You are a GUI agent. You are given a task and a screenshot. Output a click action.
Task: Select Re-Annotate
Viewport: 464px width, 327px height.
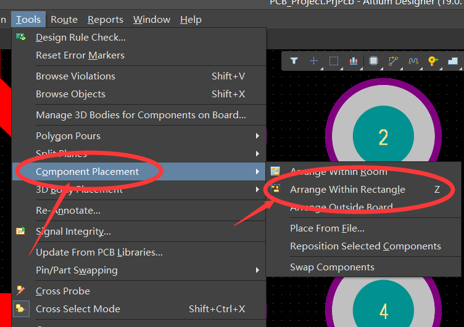[139, 211]
